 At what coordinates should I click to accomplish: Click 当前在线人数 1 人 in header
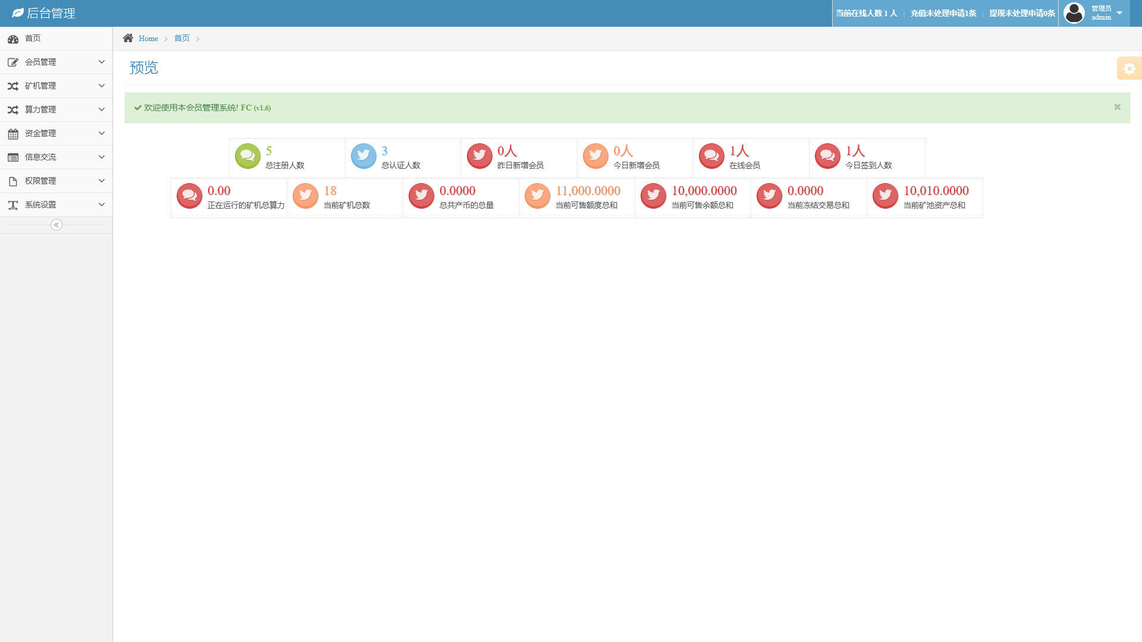click(866, 13)
